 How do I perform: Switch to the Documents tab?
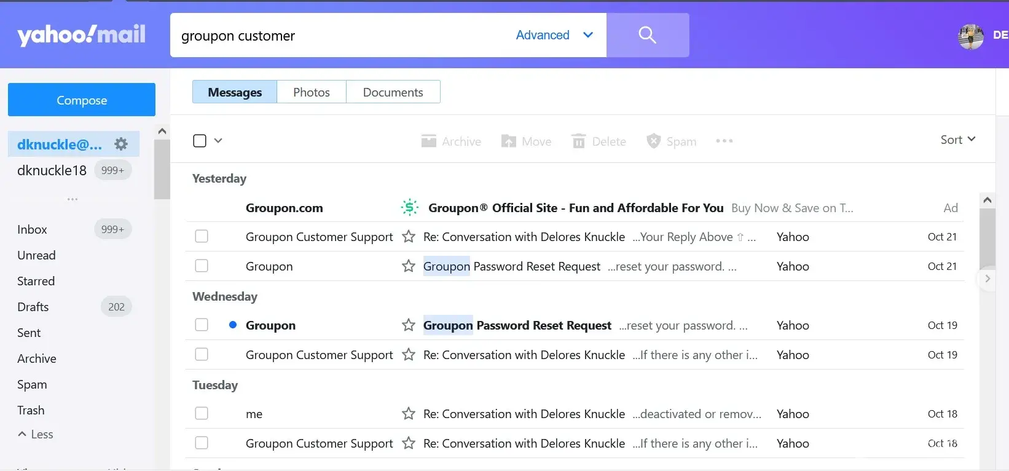point(393,92)
